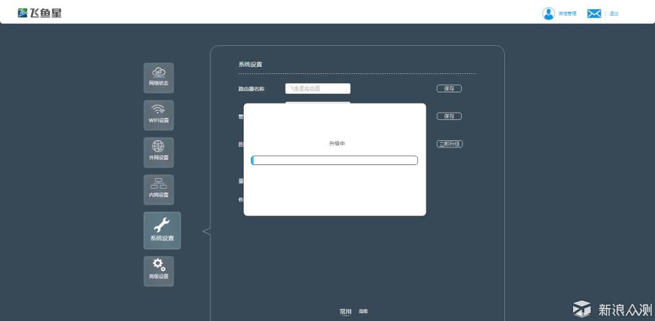
Task: Open 内网设置 LAN settings
Action: 159,189
